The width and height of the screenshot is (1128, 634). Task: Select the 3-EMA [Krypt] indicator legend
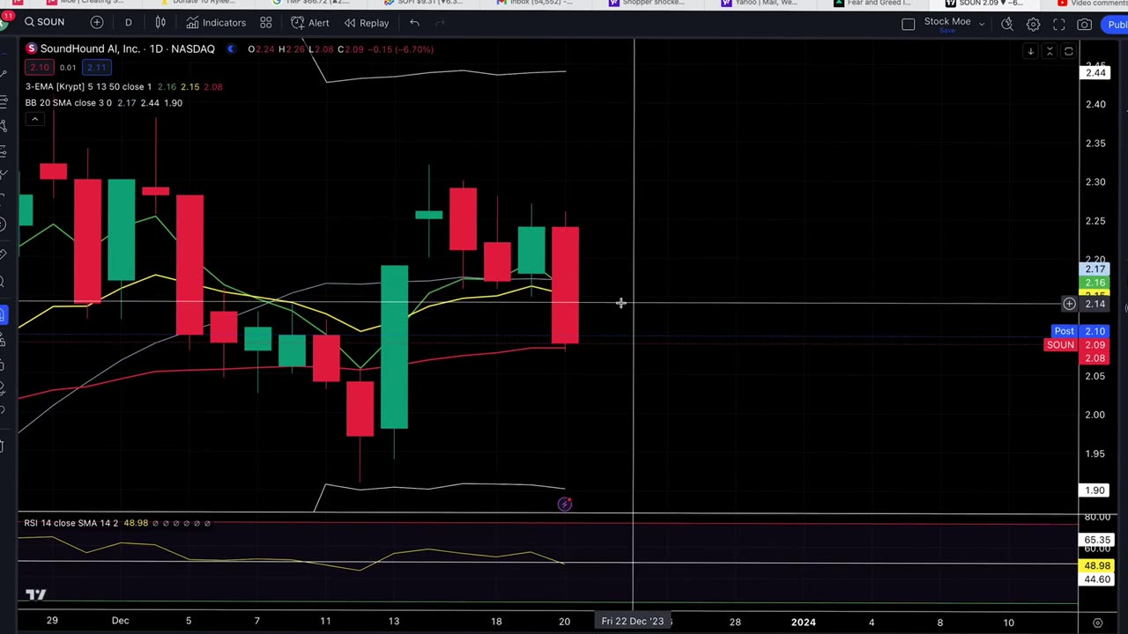click(x=88, y=86)
